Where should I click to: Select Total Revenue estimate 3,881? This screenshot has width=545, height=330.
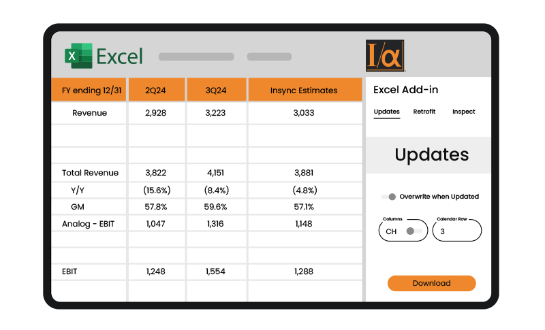pos(304,173)
